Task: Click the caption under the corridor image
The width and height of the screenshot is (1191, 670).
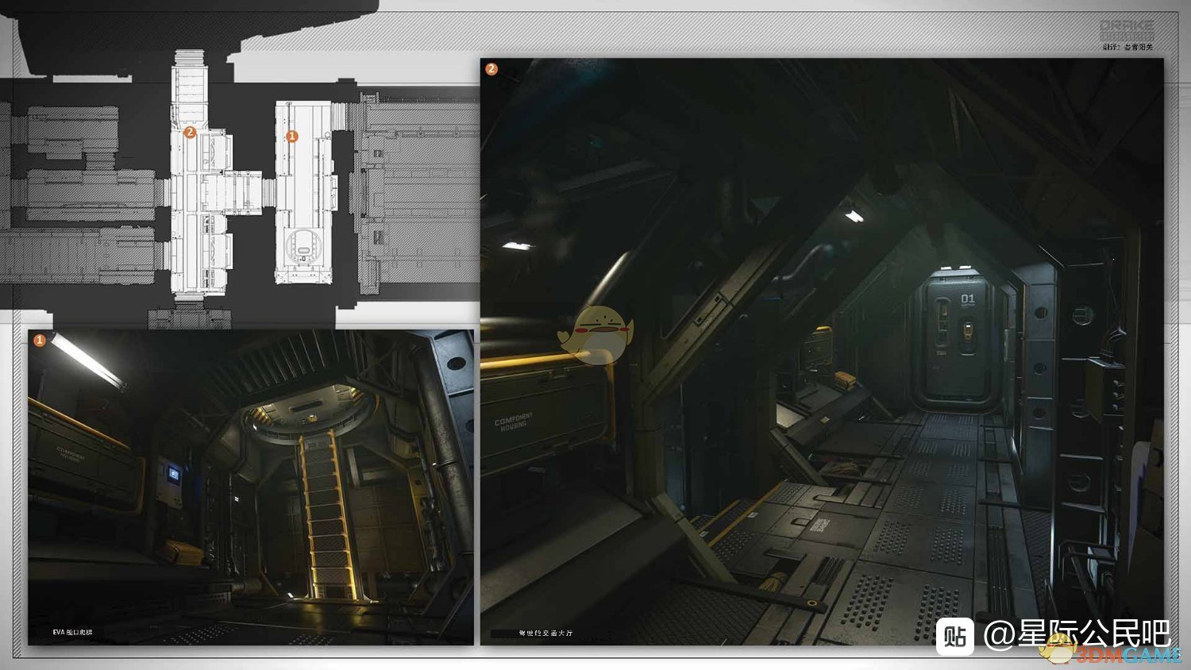Action: coord(545,633)
